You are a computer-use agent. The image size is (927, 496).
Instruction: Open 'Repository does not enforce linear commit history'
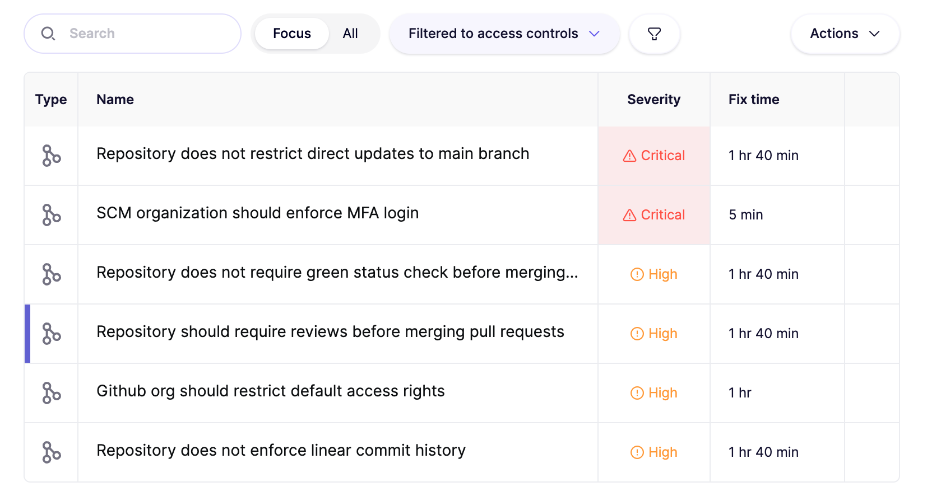point(281,450)
